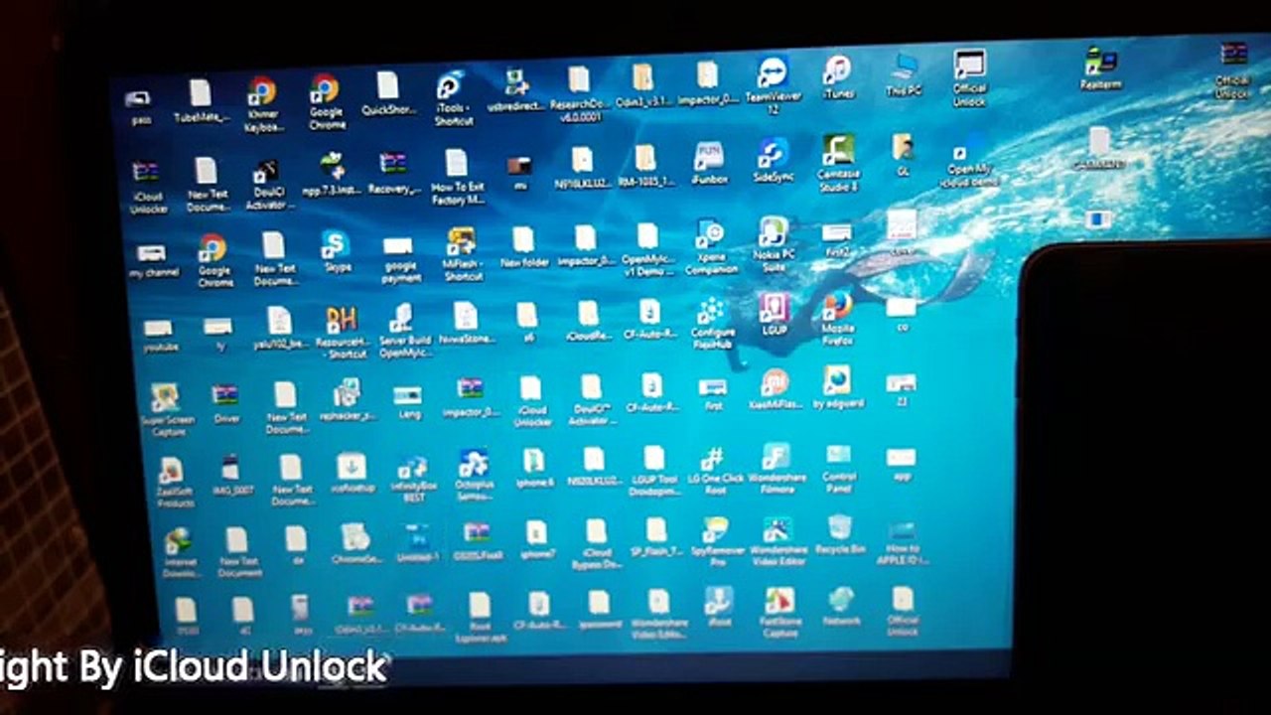Launch the Super Screen Capture icon
Viewport: 1271px width, 715px height.
pos(167,411)
